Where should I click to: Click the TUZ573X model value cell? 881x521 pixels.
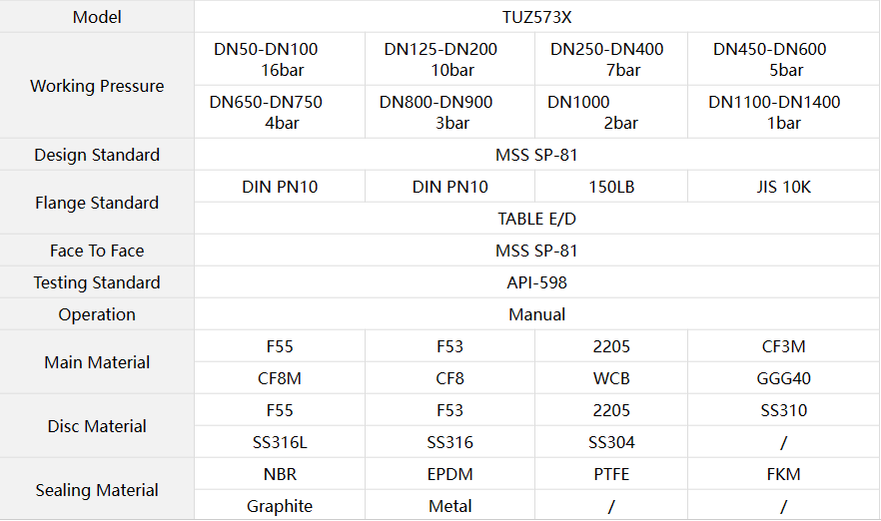tap(536, 17)
